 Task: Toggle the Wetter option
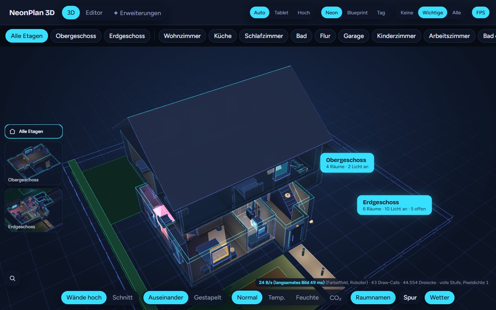tap(439, 298)
